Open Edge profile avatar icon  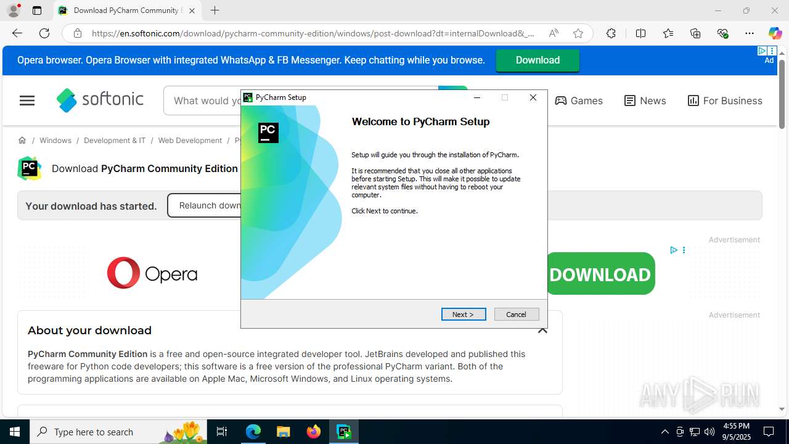click(13, 10)
